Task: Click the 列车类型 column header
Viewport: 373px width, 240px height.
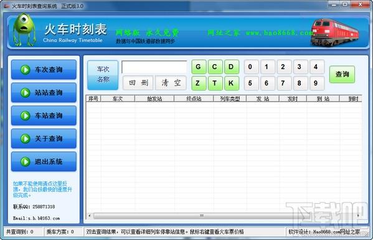Action: click(x=230, y=98)
